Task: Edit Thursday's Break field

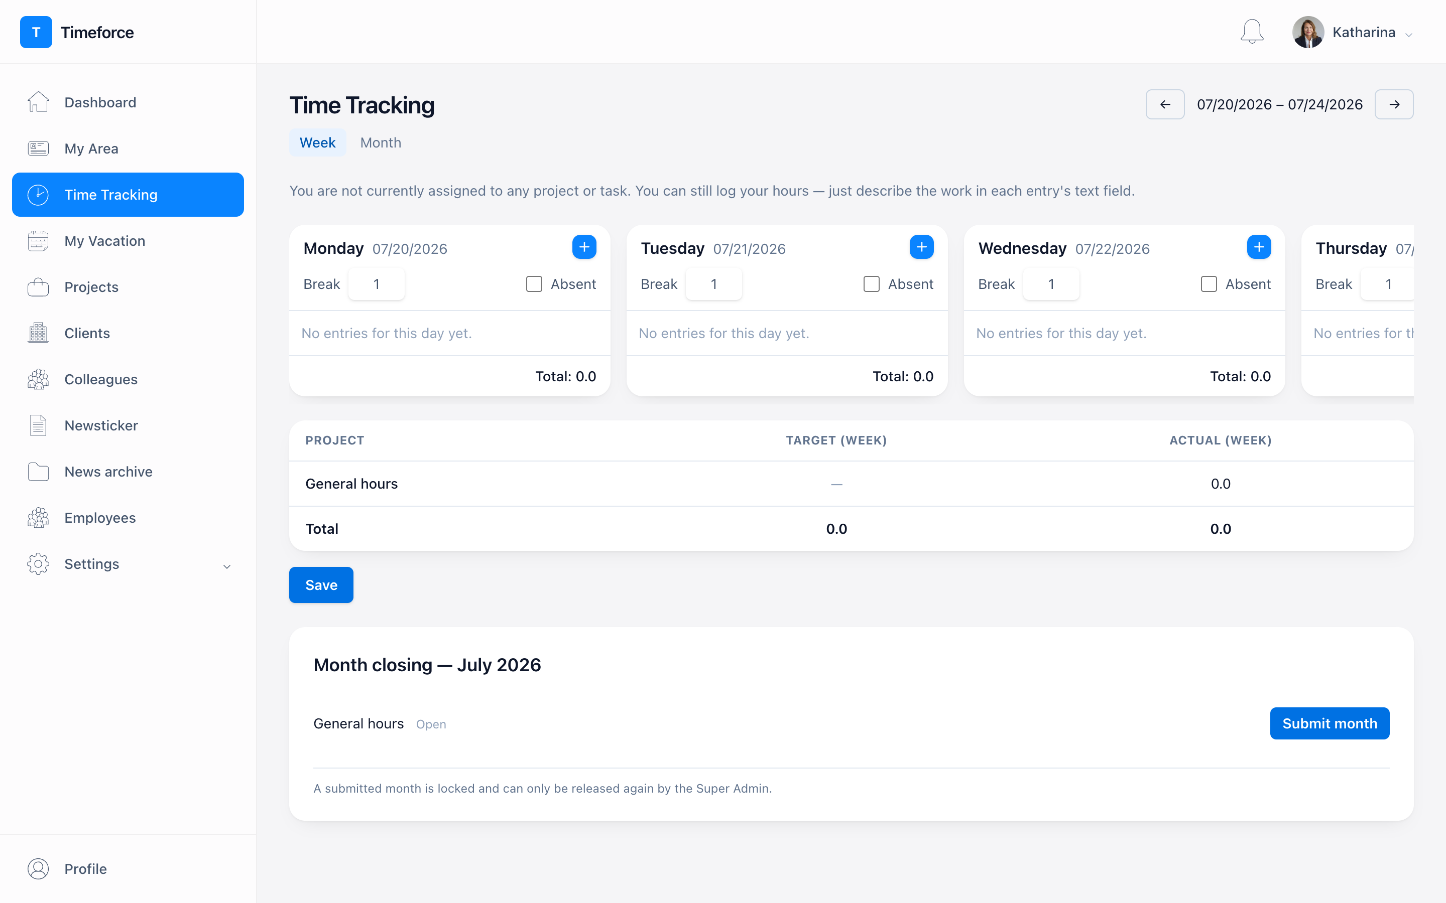Action: point(1387,284)
